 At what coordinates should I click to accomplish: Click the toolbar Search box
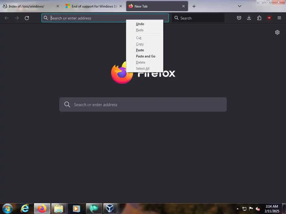[x=198, y=18]
